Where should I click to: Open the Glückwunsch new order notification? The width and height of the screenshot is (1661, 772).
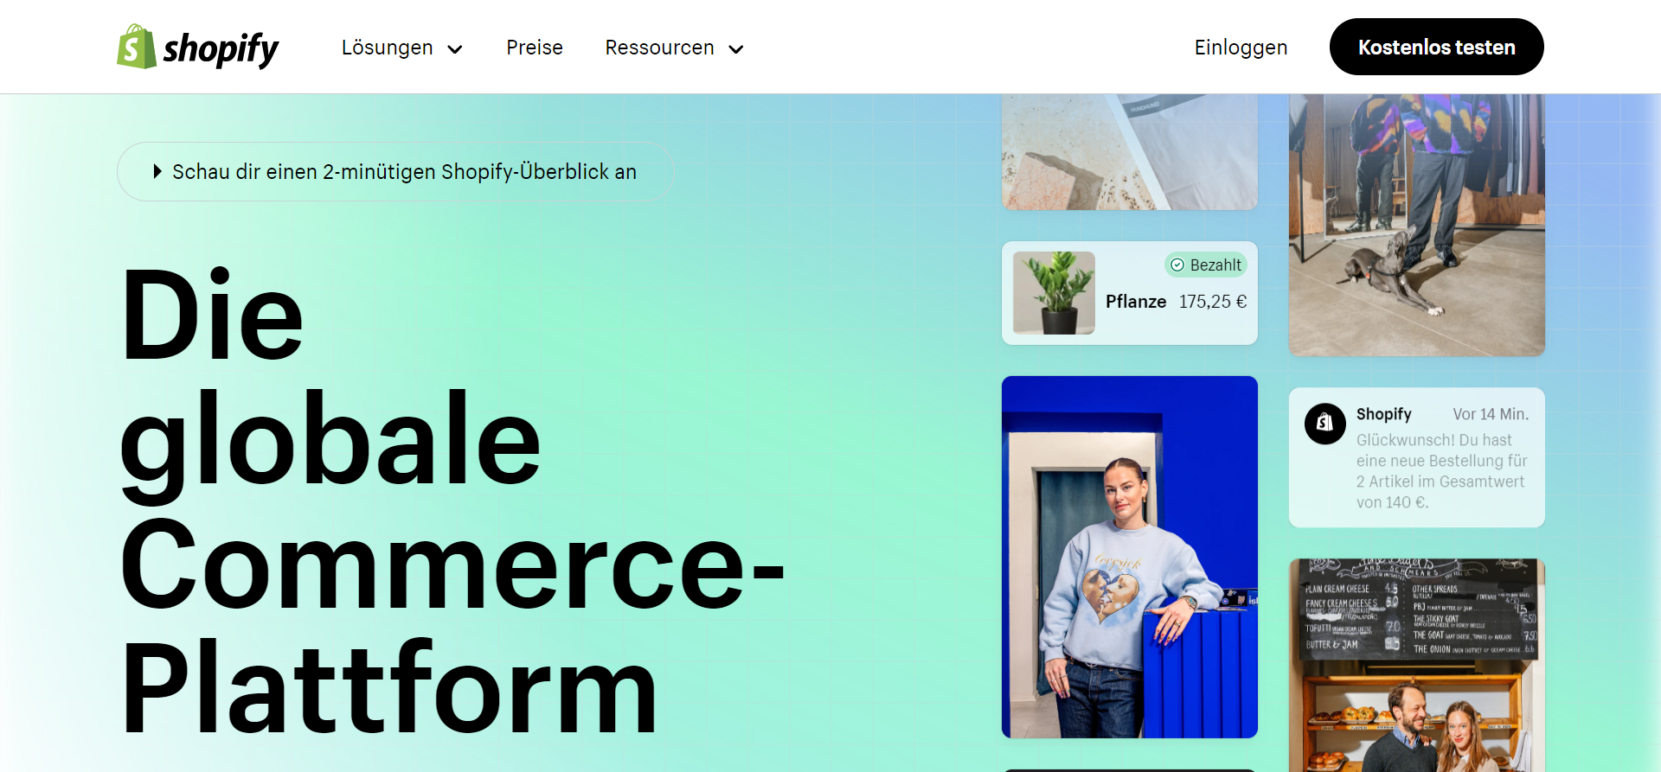pos(1417,457)
